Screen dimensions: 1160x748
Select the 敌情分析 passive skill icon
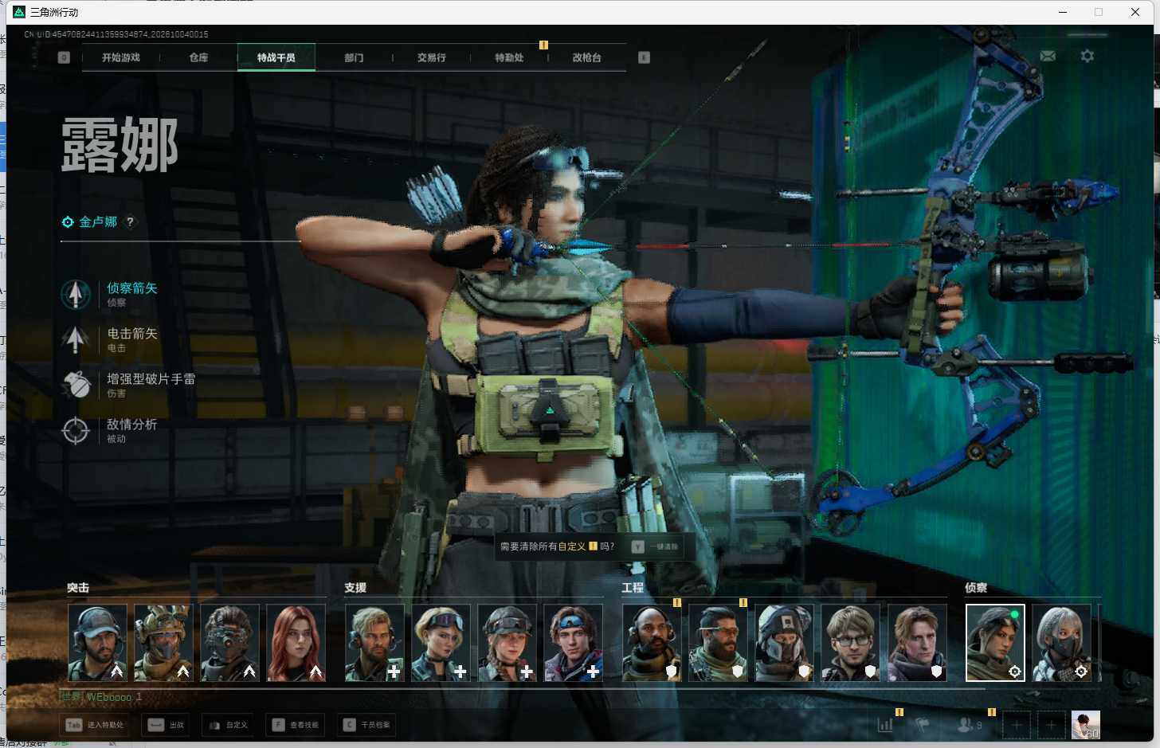(x=76, y=430)
